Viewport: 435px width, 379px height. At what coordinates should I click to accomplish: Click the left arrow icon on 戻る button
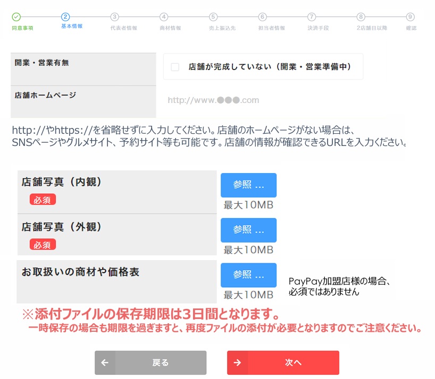click(105, 363)
